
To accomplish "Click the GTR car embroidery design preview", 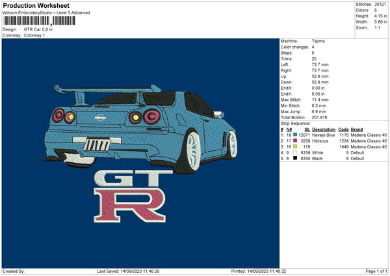I will 140,153.
